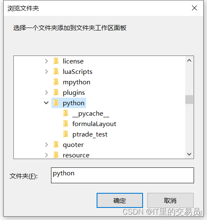Click the scrollbar up arrow
The height and width of the screenshot is (220, 207).
189,61
